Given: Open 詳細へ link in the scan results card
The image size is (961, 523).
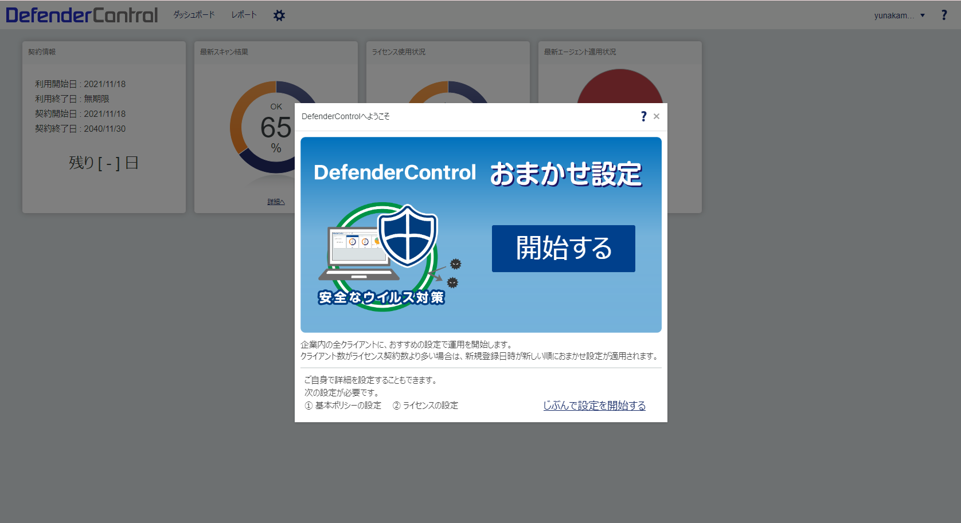Looking at the screenshot, I should click(276, 202).
